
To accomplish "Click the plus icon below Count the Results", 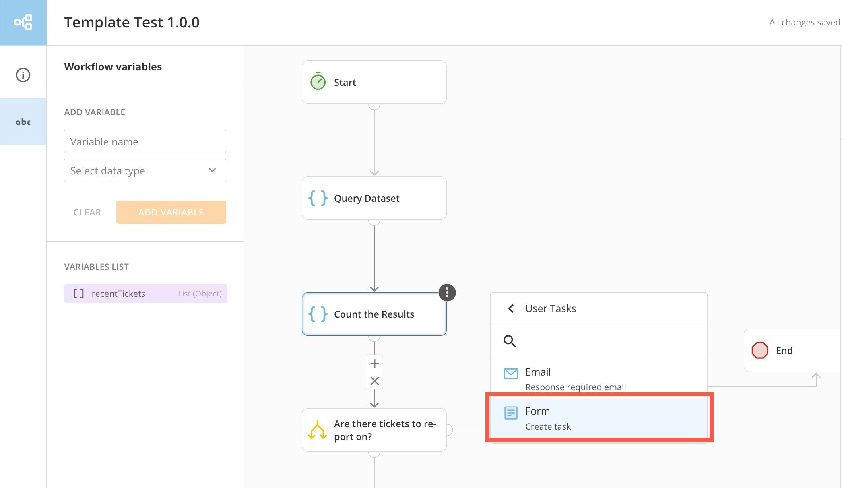I will point(374,364).
